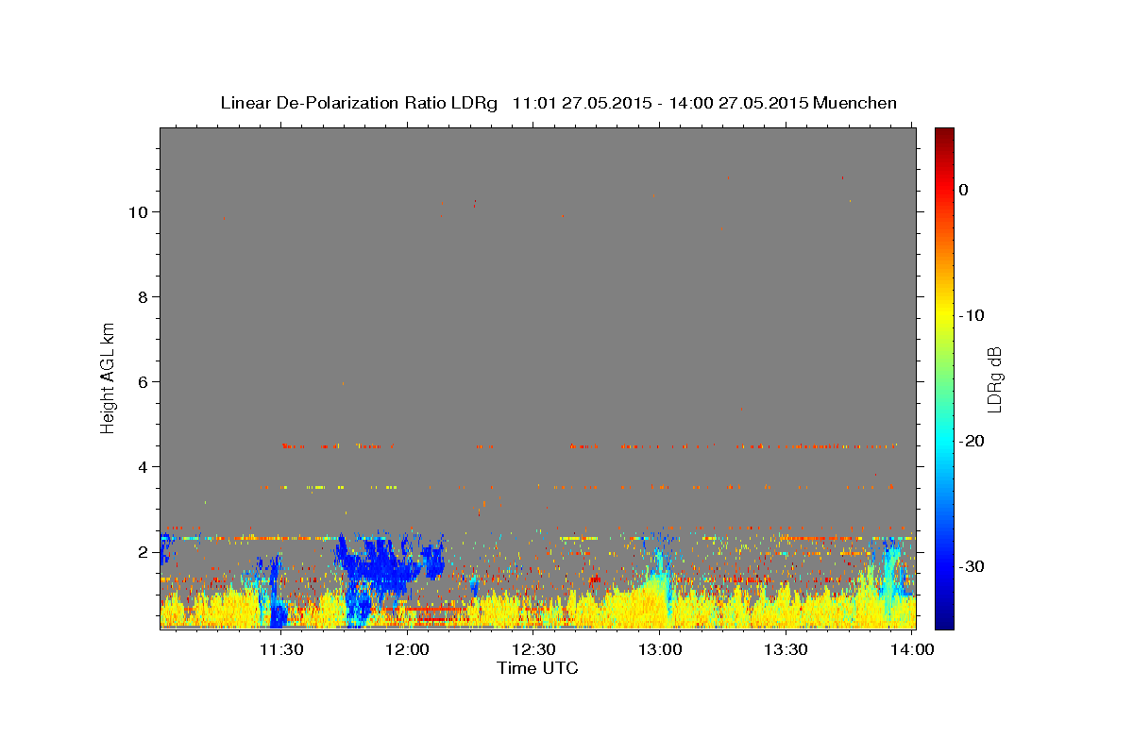Click the 13:30 time tick label

click(x=786, y=649)
